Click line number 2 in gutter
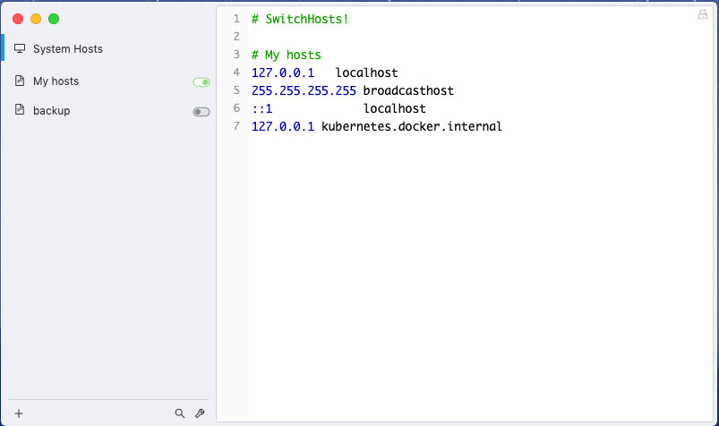Image resolution: width=719 pixels, height=426 pixels. tap(236, 36)
